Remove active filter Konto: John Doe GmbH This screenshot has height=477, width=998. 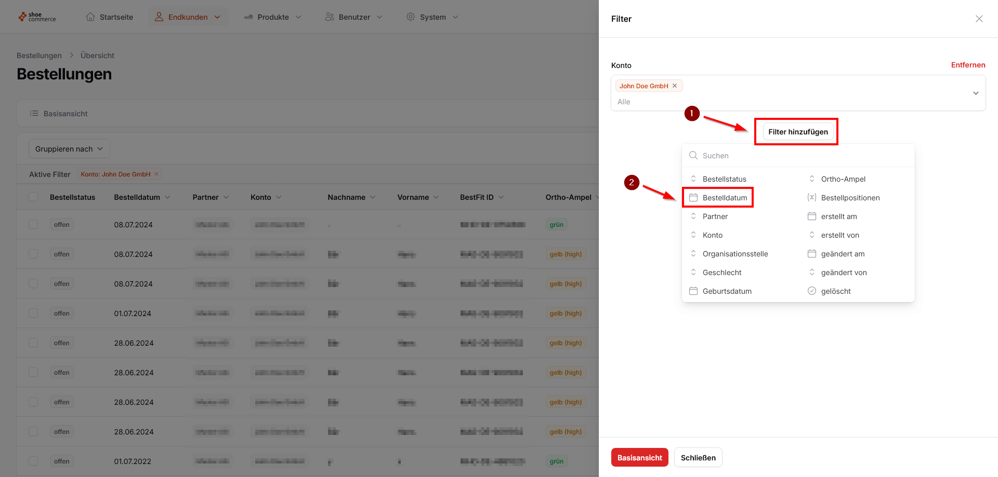[x=156, y=174]
